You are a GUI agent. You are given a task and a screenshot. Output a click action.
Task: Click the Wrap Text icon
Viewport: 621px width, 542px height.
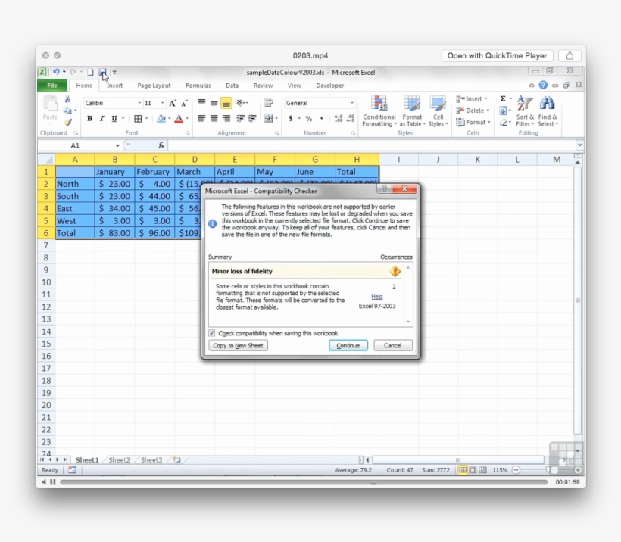pyautogui.click(x=269, y=104)
